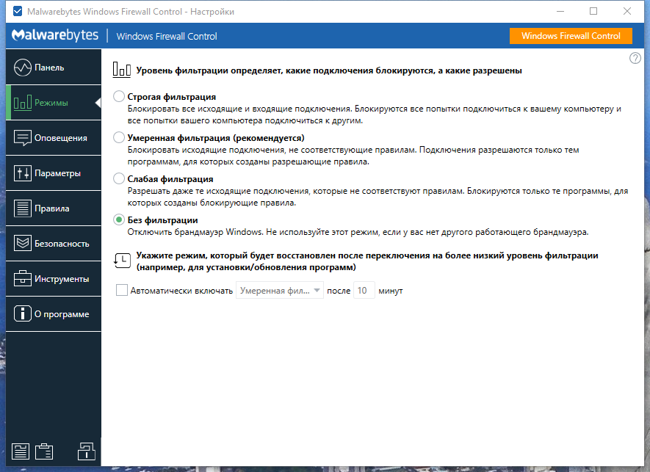
Task: Choose the Слабая фильтрация radio button
Action: click(119, 178)
